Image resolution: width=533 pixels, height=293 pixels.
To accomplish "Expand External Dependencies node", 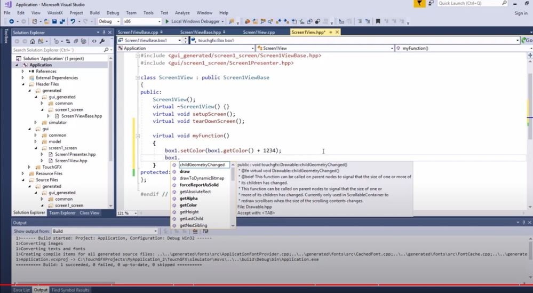I will click(x=23, y=78).
